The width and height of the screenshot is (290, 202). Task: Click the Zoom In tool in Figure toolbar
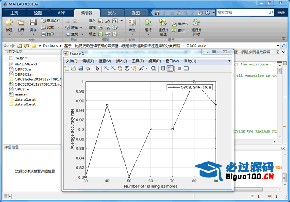(x=106, y=68)
